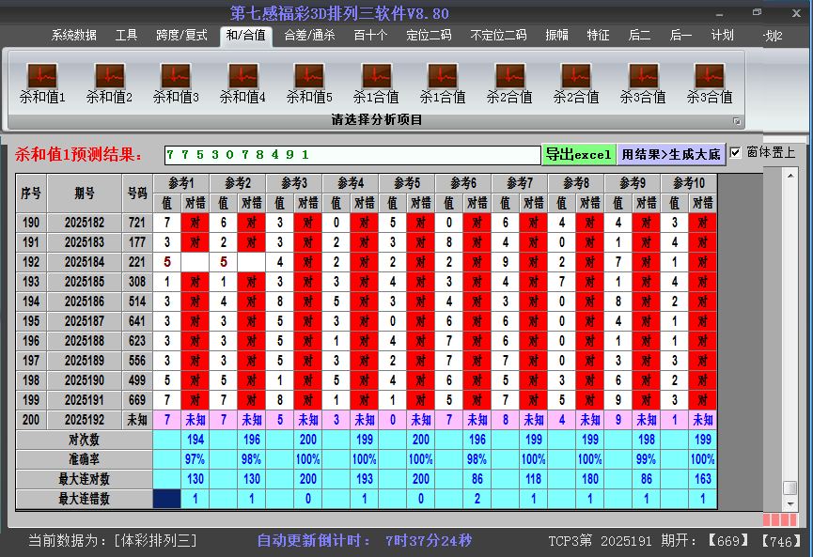This screenshot has width=813, height=557.
Task: Click the 99% accuracy value
Action: click(x=647, y=459)
